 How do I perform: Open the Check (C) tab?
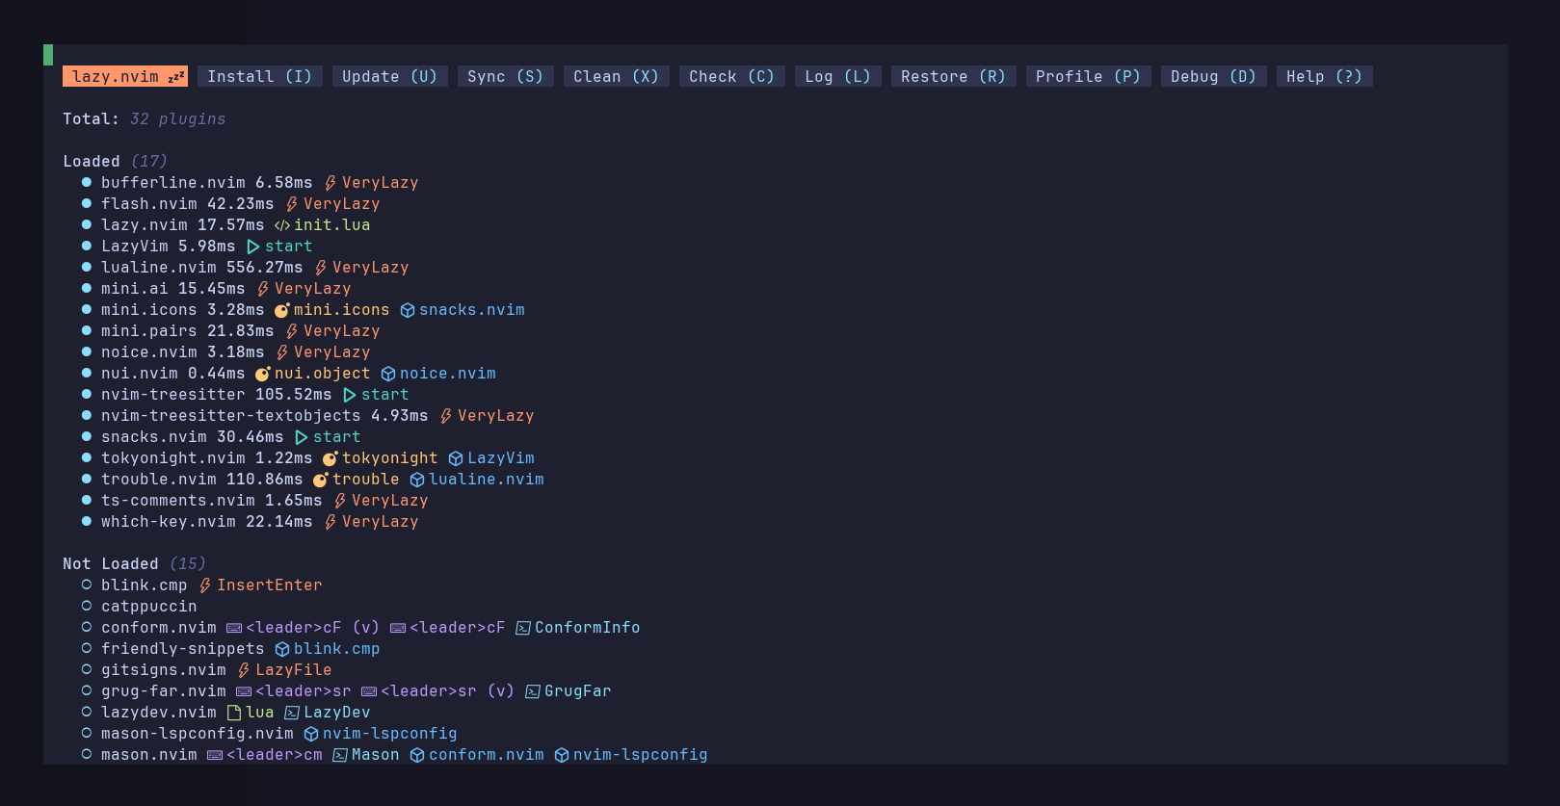coord(732,76)
